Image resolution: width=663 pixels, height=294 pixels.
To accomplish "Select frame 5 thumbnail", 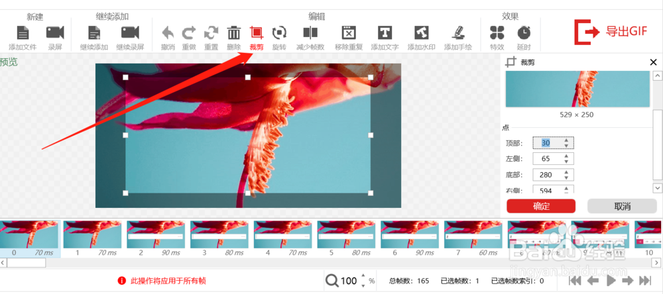I will (346, 234).
